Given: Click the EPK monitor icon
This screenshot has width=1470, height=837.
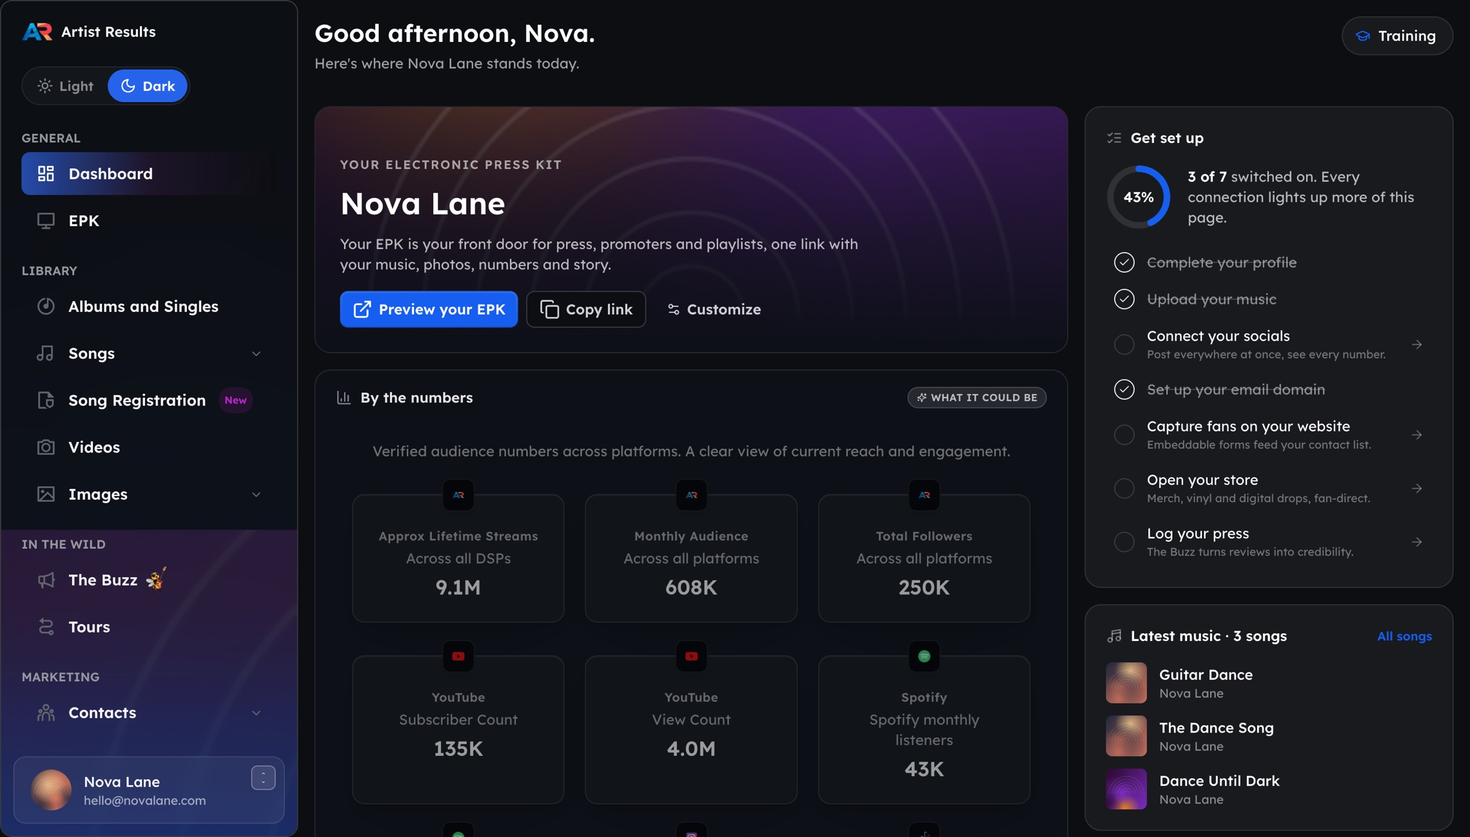Looking at the screenshot, I should (46, 221).
